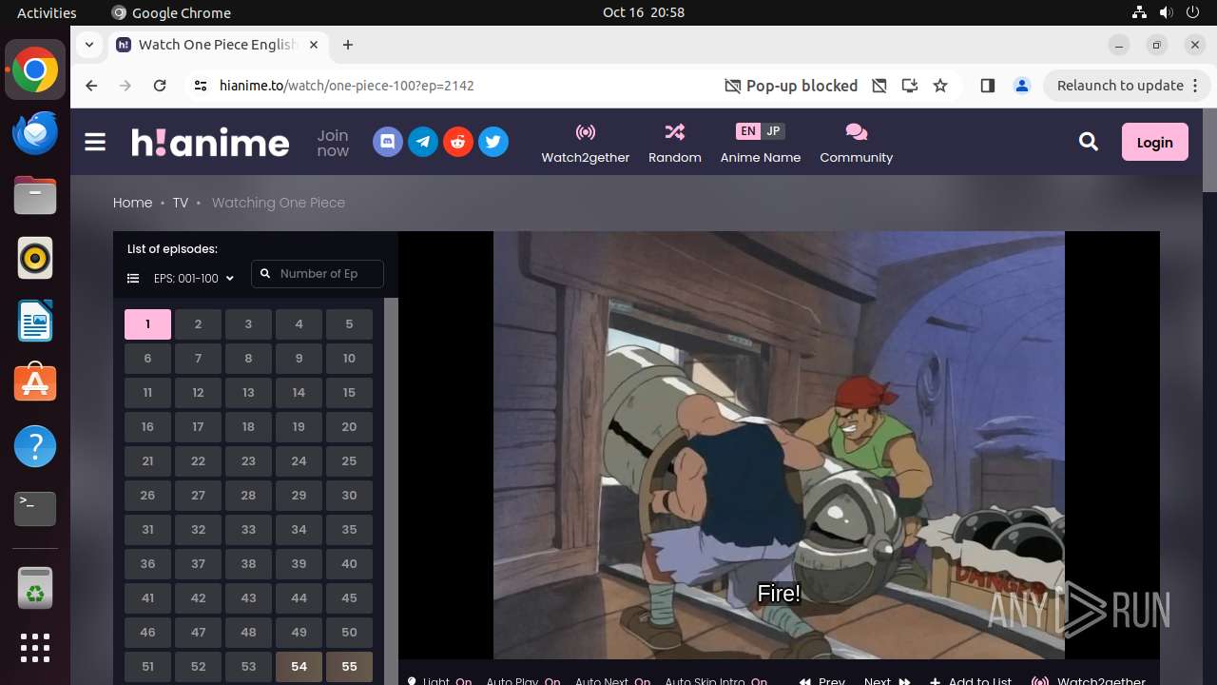Focus the Number of Ep search field
This screenshot has width=1217, height=685.
click(318, 274)
